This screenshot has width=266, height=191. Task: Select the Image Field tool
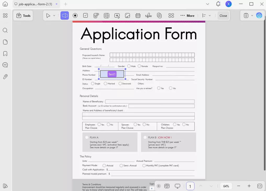[x=128, y=16]
